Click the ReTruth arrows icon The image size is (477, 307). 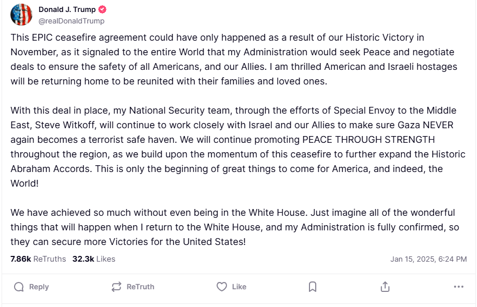116,287
